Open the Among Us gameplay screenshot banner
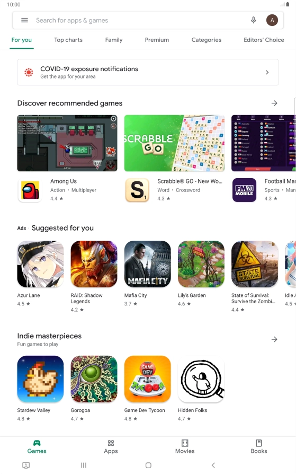The image size is (296, 474). click(x=67, y=143)
